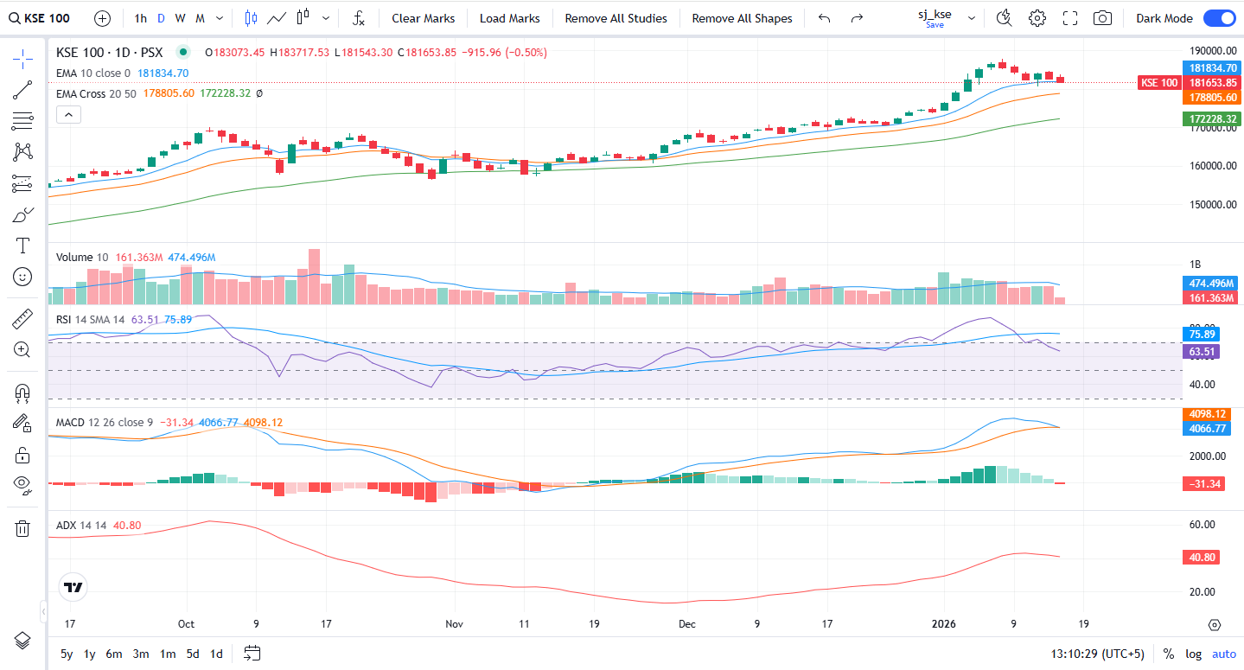Toggle lock all drawing tools
This screenshot has width=1244, height=670.
tap(22, 455)
